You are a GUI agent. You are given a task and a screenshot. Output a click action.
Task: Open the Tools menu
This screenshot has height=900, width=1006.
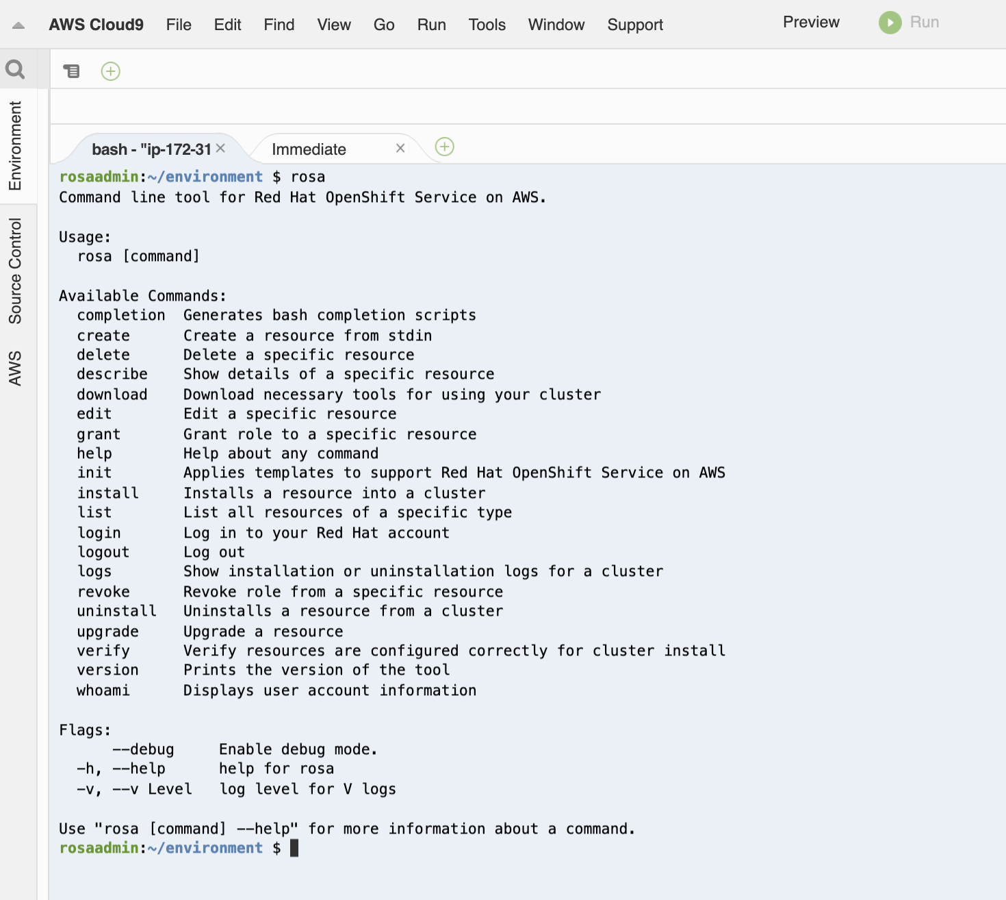(x=487, y=25)
